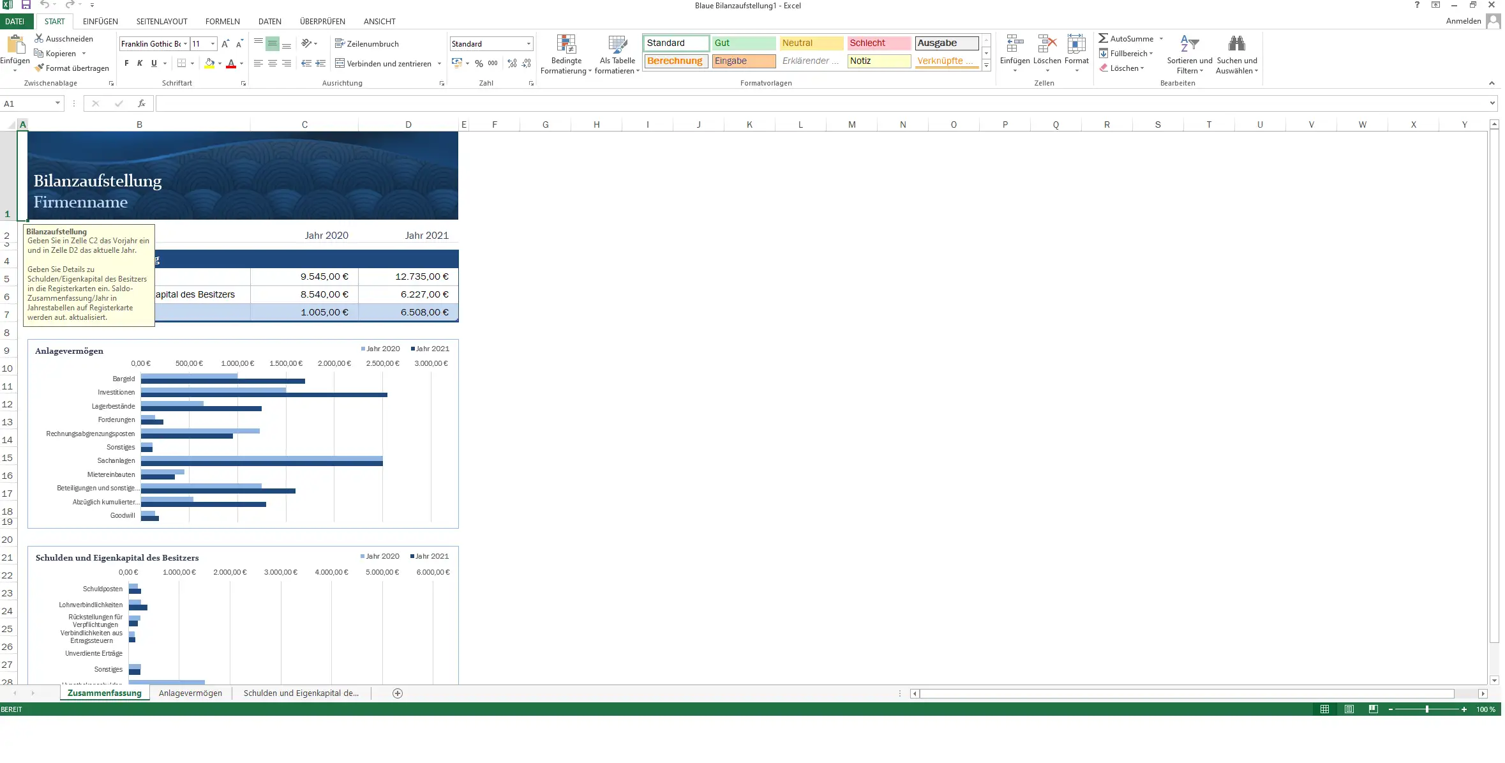Screen dimensions: 1505x763
Task: Open the Bedingte Formatierung conditional formatting icon
Action: coord(565,45)
